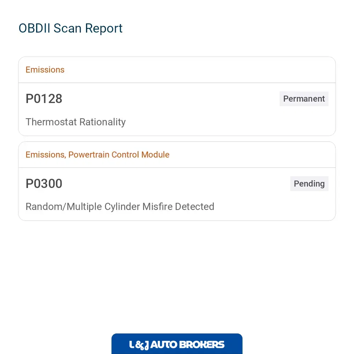The image size is (354, 354).
Task: Click the word Cylinder in P0300 description
Action: [122, 207]
